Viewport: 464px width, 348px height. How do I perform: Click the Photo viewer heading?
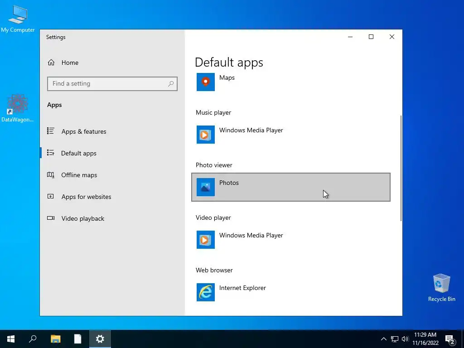(214, 165)
